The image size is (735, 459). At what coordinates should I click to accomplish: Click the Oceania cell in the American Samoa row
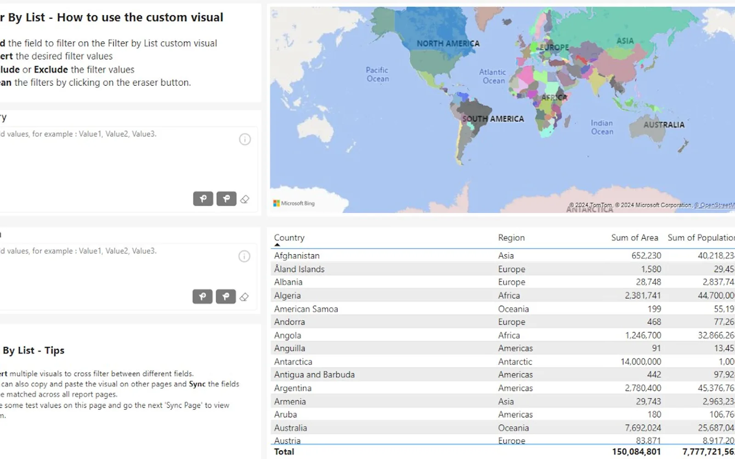click(x=513, y=309)
